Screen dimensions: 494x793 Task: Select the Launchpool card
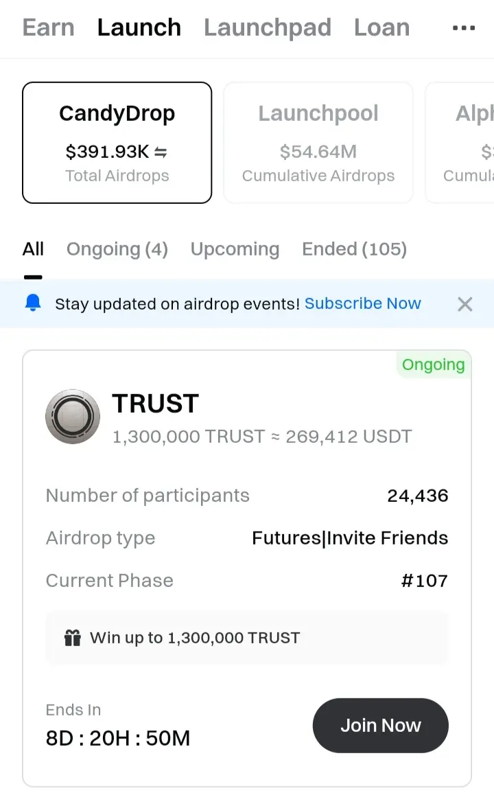tap(318, 143)
